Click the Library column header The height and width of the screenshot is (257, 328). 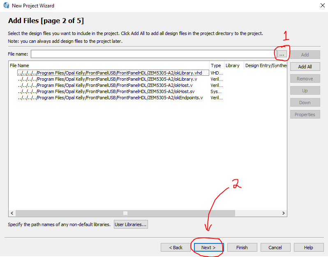tap(234, 65)
